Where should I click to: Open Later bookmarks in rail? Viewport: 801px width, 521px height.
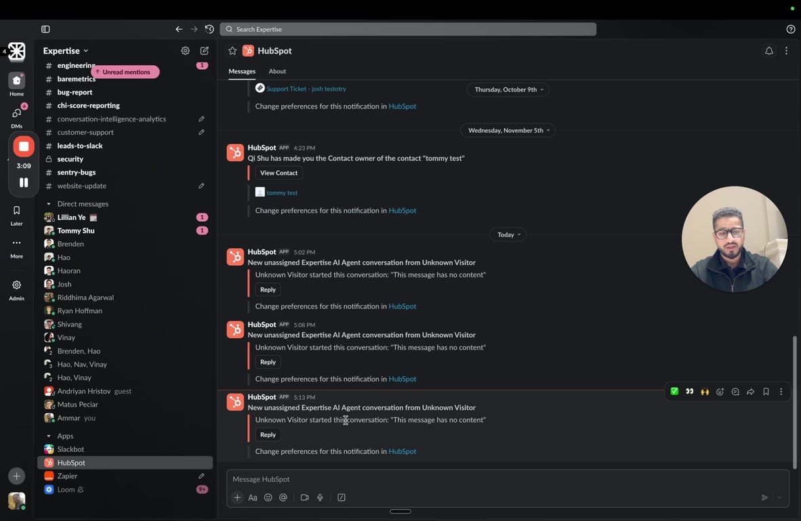[x=16, y=215]
